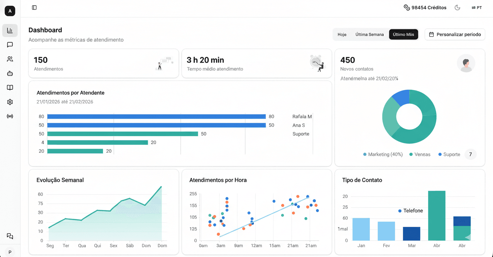Open the settings gear in sidebar
The width and height of the screenshot is (493, 257).
pos(10,102)
